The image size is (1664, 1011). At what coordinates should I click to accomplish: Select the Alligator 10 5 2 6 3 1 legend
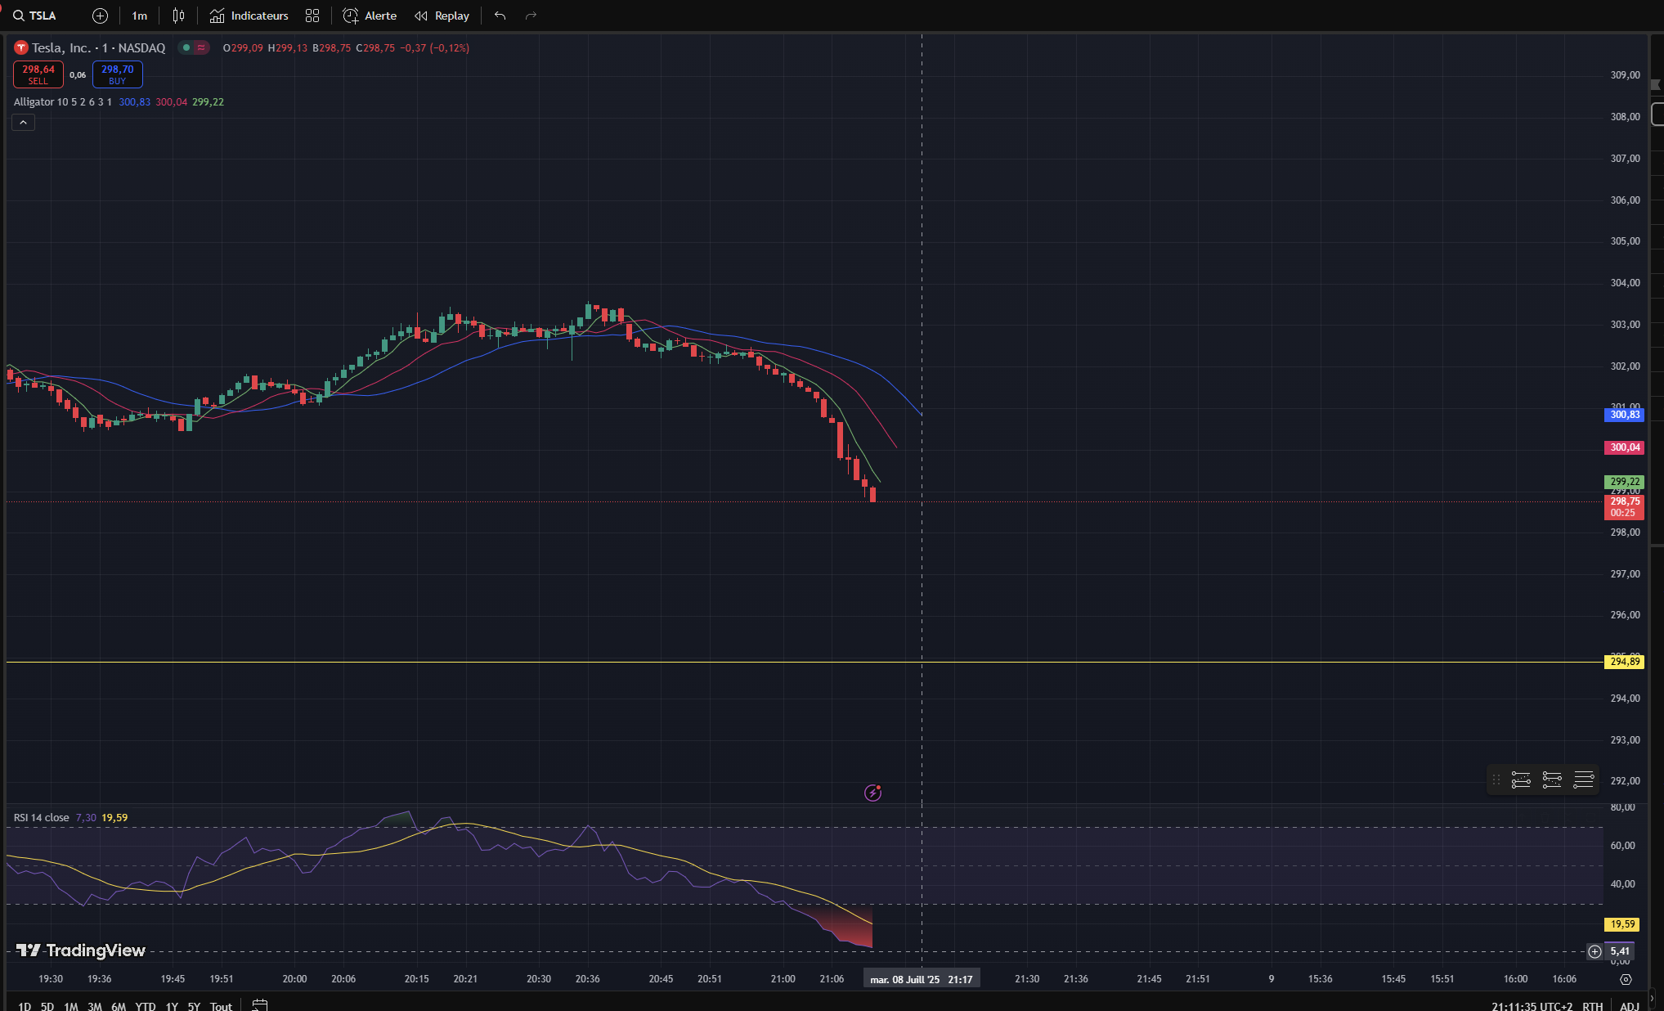point(63,102)
